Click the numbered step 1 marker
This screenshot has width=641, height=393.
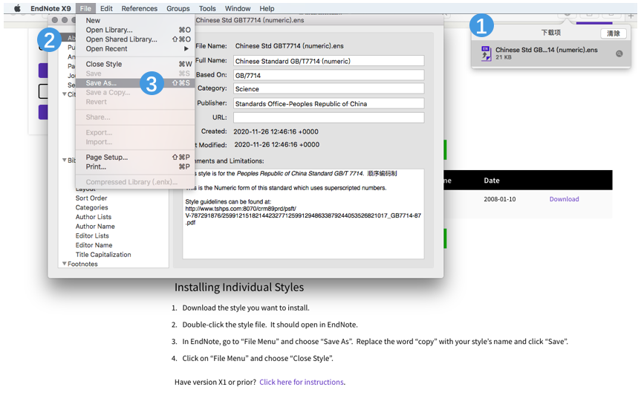pos(483,26)
